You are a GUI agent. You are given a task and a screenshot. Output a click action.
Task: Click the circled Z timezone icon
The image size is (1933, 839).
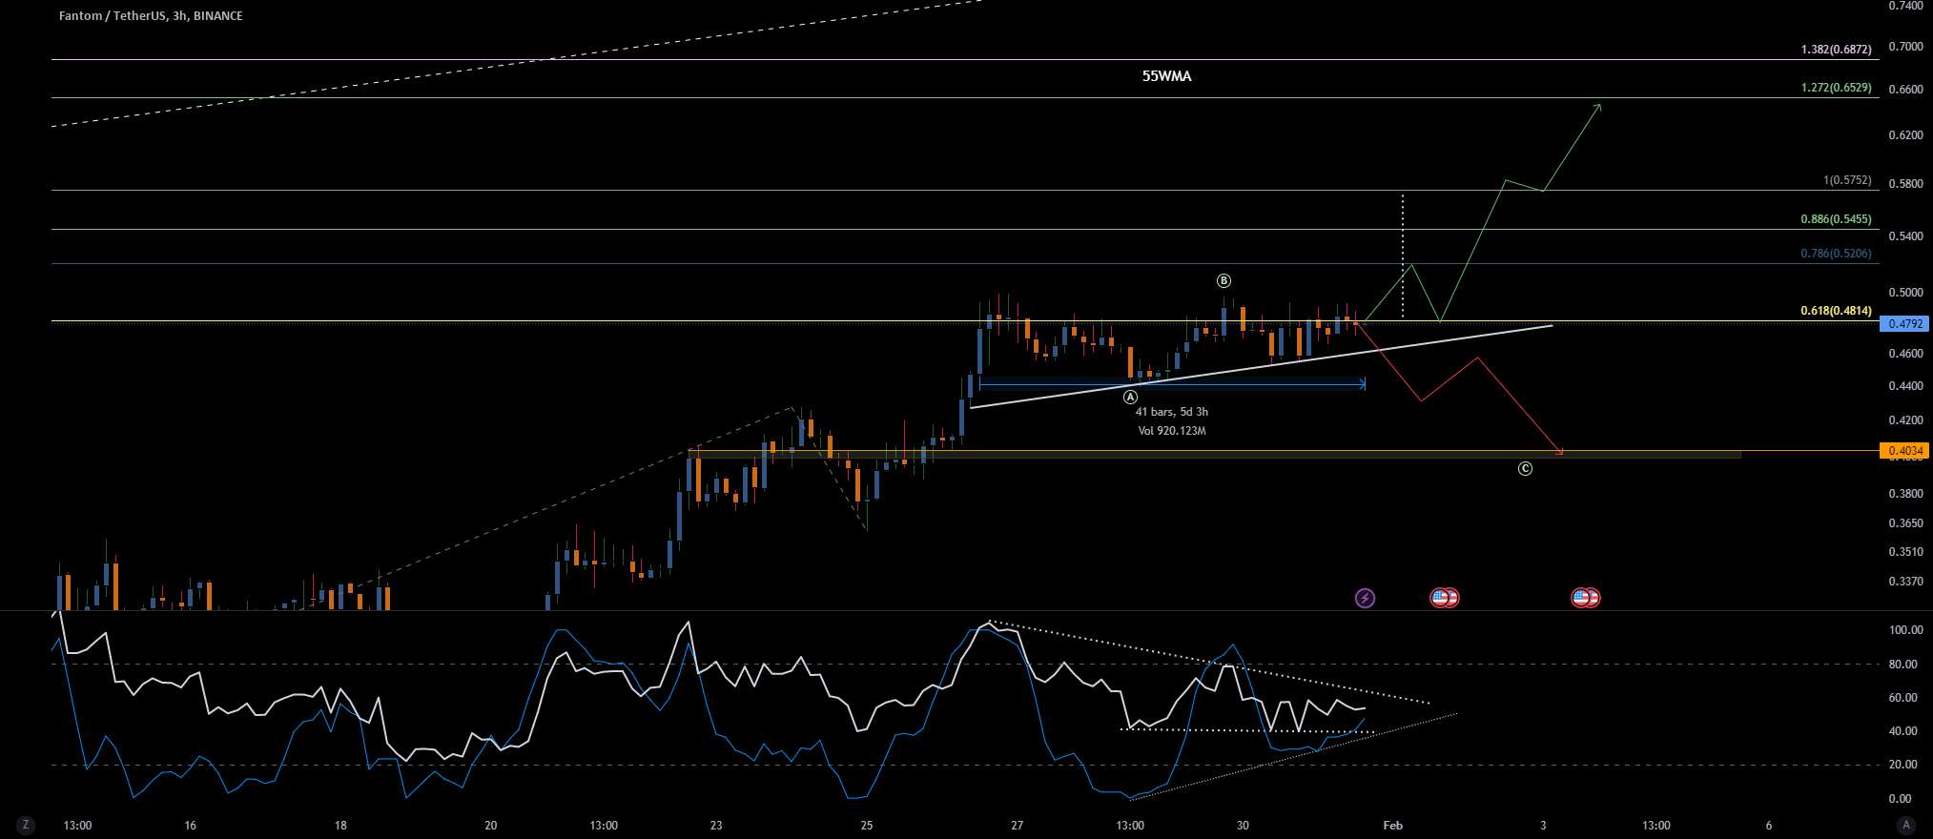(x=26, y=825)
